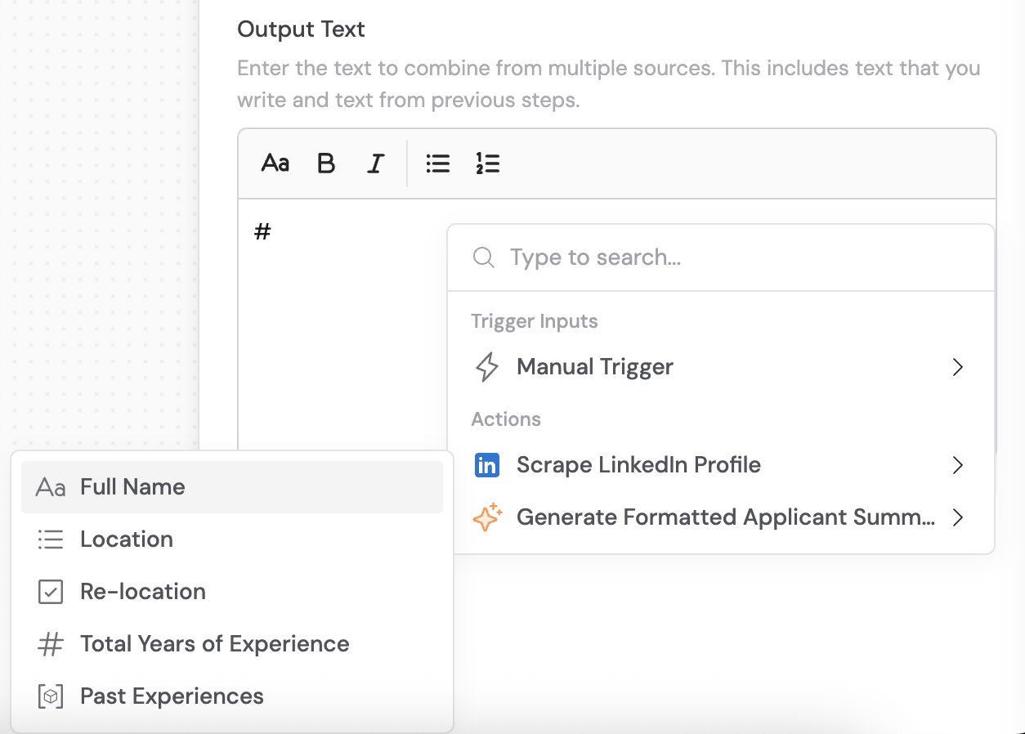Open the Aa text style icon
Screen dimensions: 1025x734
point(275,163)
